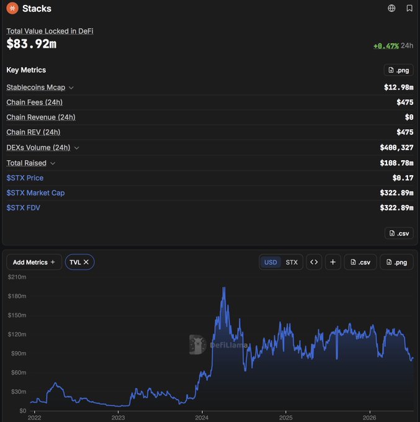This screenshot has height=422, width=420.
Task: Open the Add Metrics menu
Action: pyautogui.click(x=34, y=262)
